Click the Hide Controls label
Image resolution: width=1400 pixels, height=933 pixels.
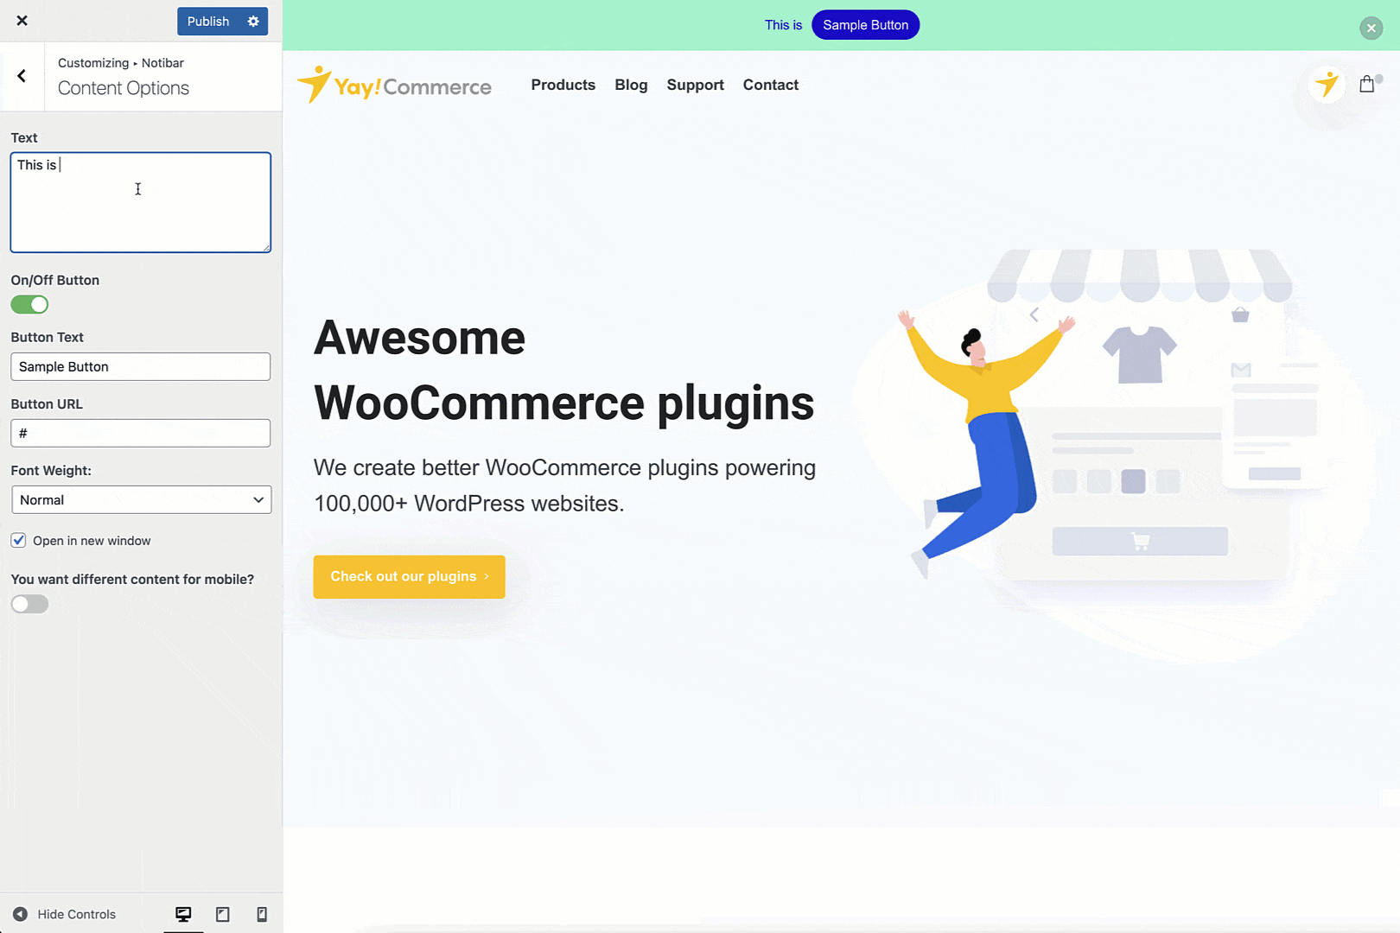tap(76, 914)
